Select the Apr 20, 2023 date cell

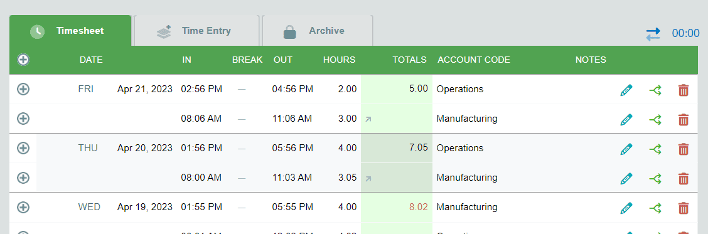[145, 147]
